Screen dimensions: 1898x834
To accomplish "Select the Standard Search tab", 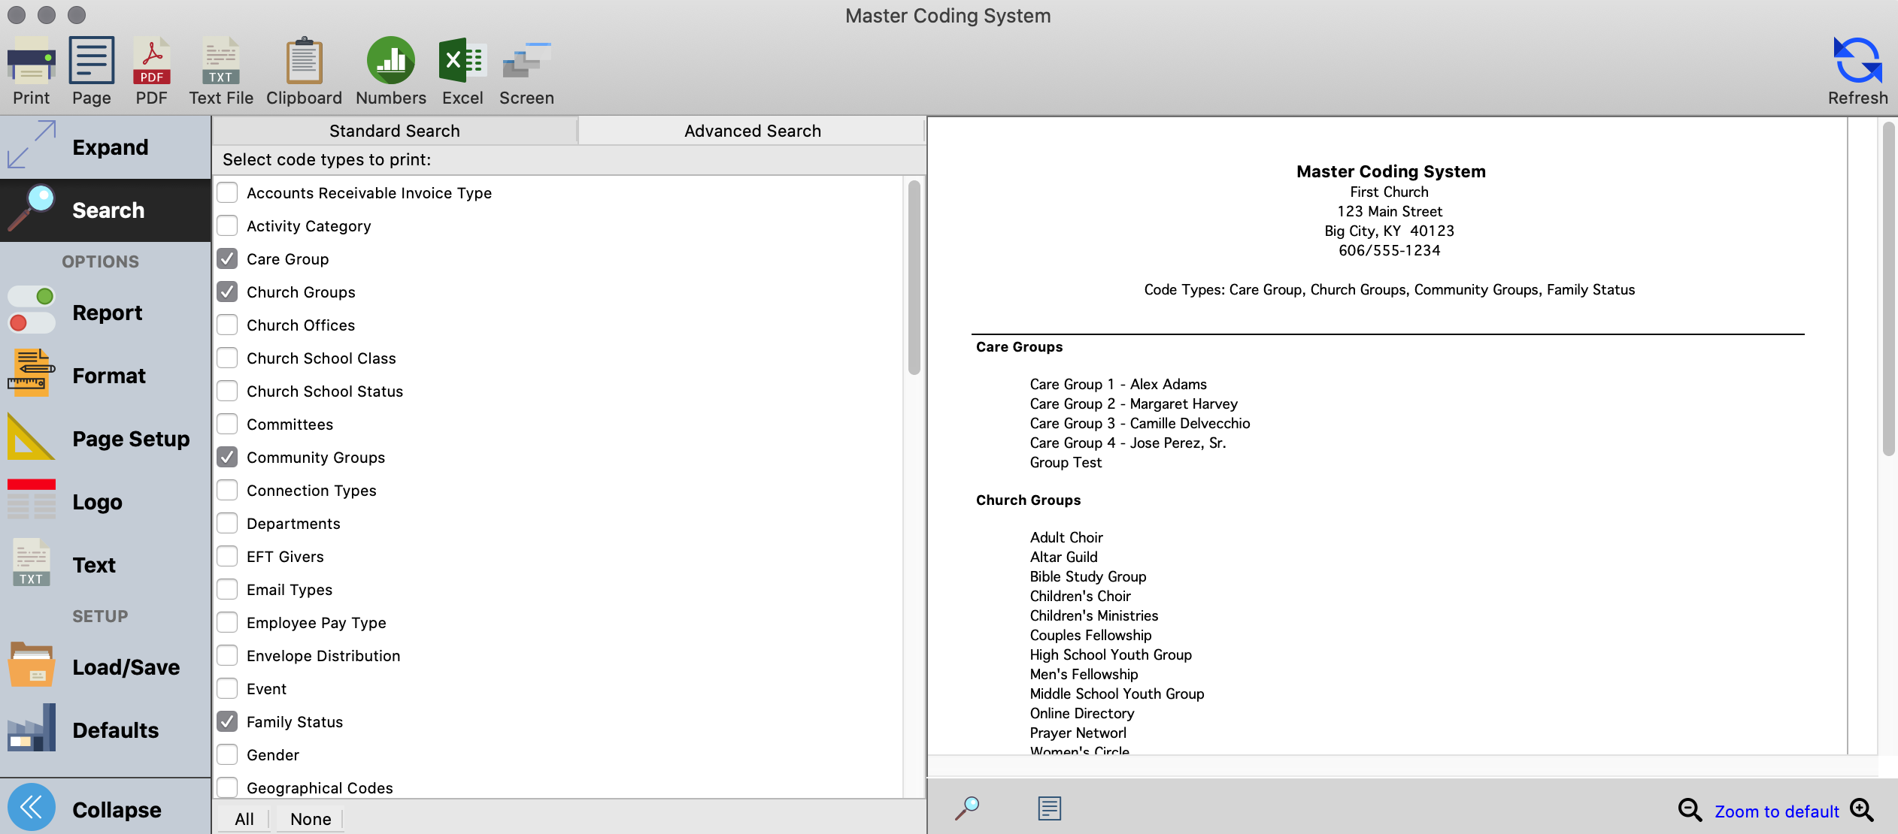I will [x=394, y=131].
